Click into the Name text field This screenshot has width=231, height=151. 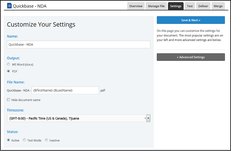[79, 45]
